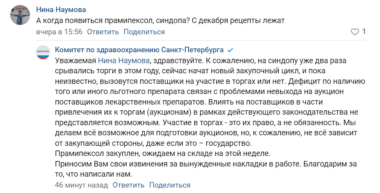380x193 pixels.
Task: Like Нина Наумова's comment with the heart
Action: pyautogui.click(x=355, y=32)
